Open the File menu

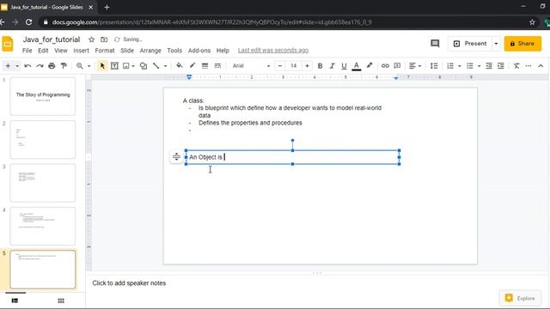[27, 51]
